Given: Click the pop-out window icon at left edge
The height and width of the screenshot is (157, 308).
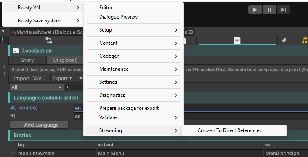Looking at the screenshot, I should tap(3, 32).
